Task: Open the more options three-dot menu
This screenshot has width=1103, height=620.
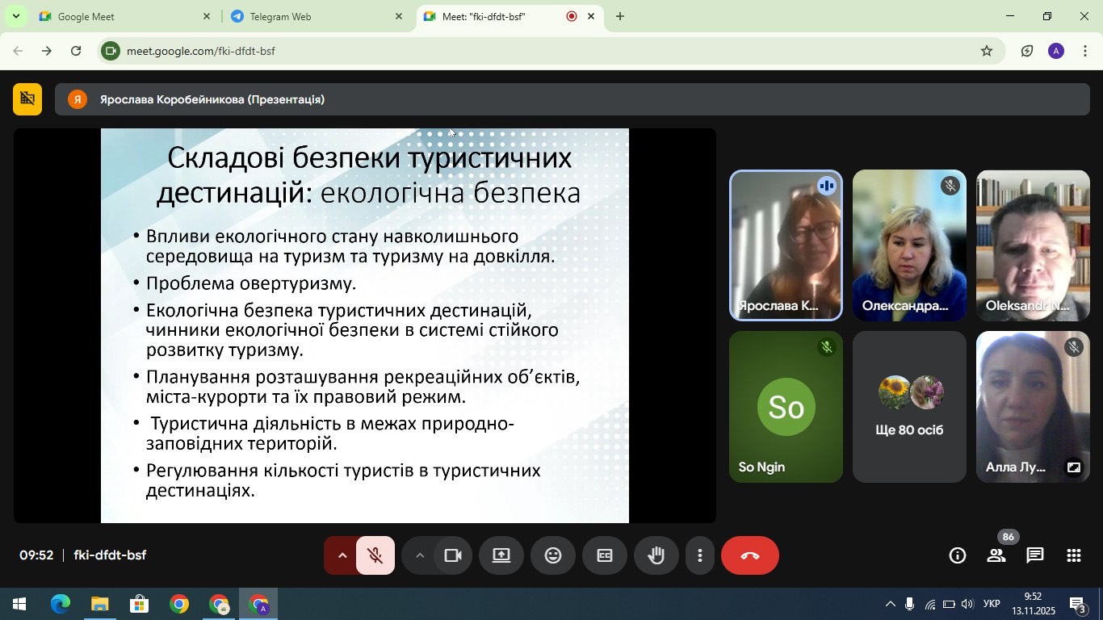Action: click(699, 555)
